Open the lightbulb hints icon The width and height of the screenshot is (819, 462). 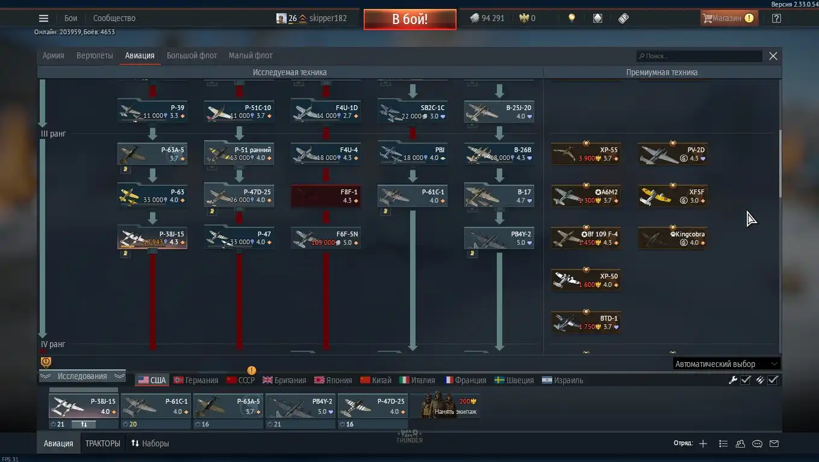click(571, 18)
